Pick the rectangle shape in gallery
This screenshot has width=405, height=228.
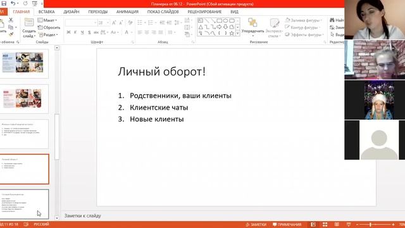(220, 20)
